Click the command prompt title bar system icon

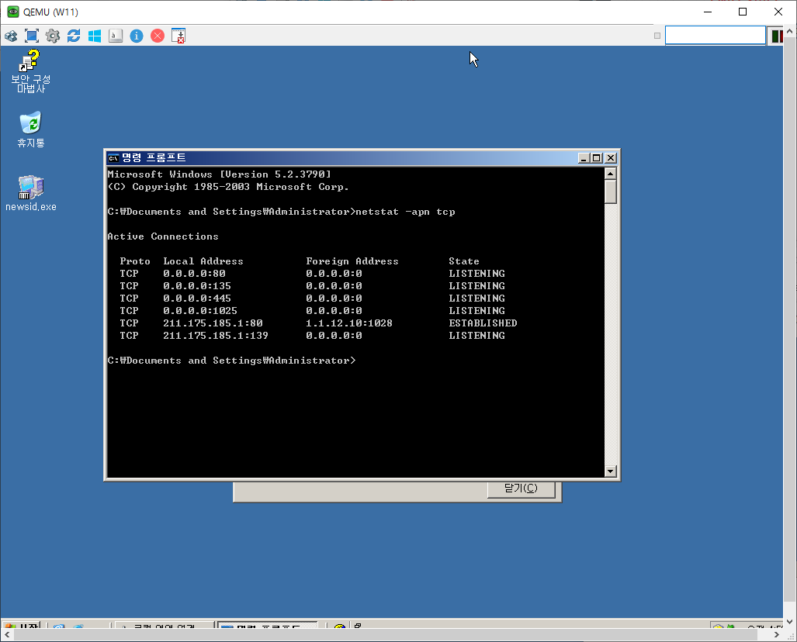click(113, 158)
